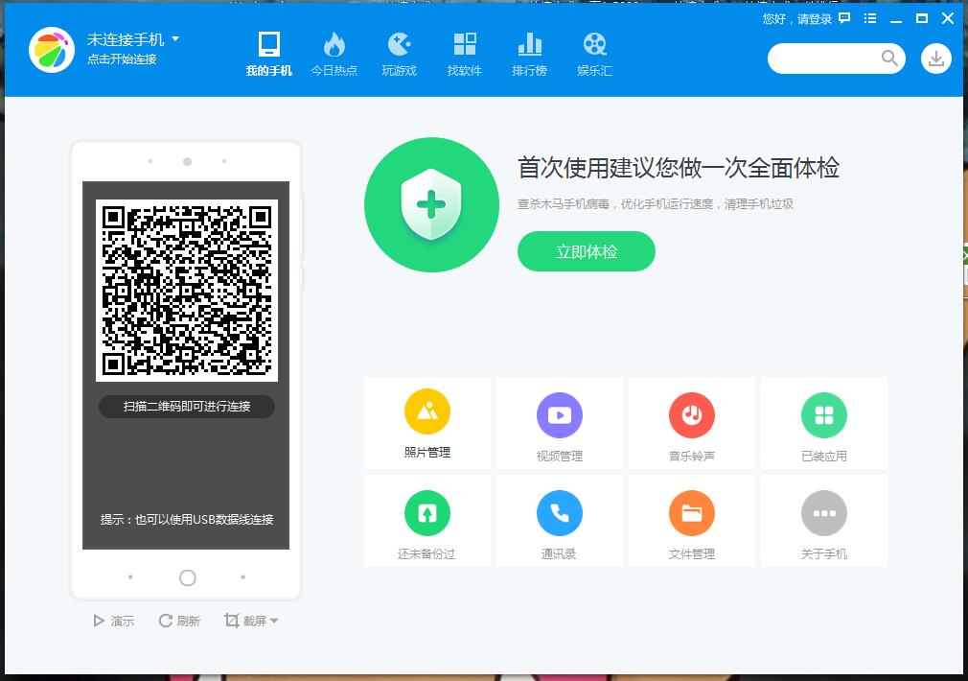Switch to the 娱乐汇 tab
The image size is (968, 681).
tap(594, 54)
